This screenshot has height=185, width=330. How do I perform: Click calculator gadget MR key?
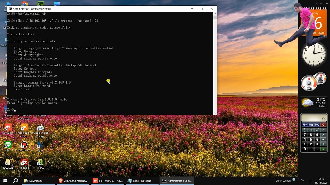pos(311,125)
